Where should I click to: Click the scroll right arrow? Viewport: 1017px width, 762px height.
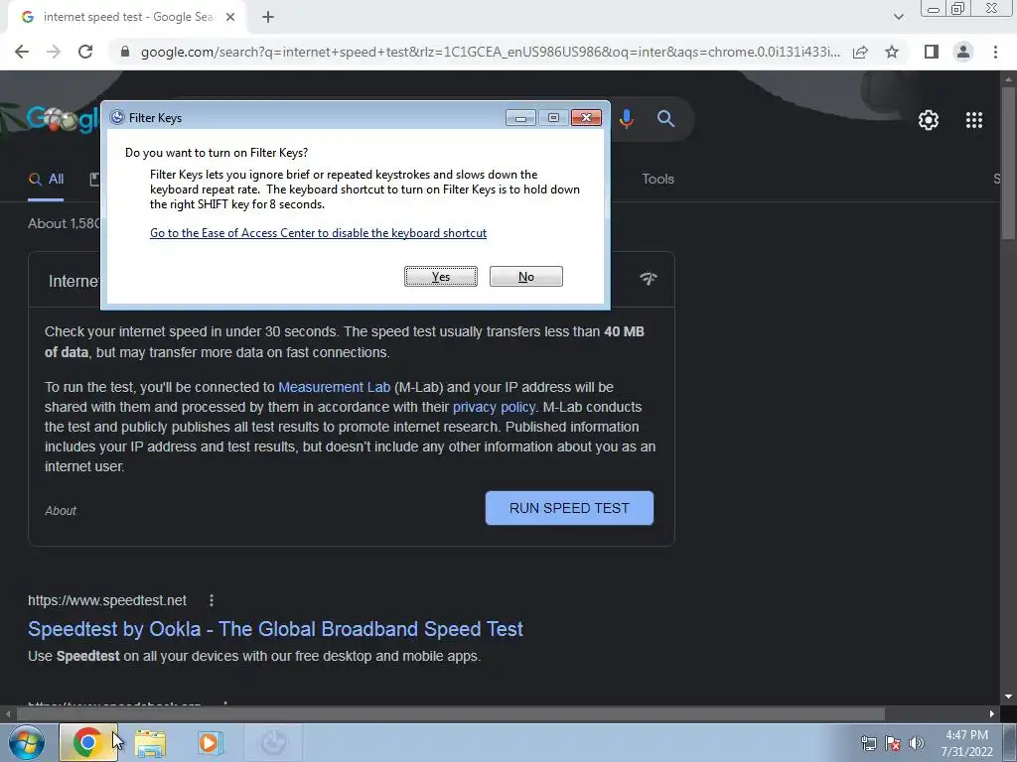tap(992, 714)
